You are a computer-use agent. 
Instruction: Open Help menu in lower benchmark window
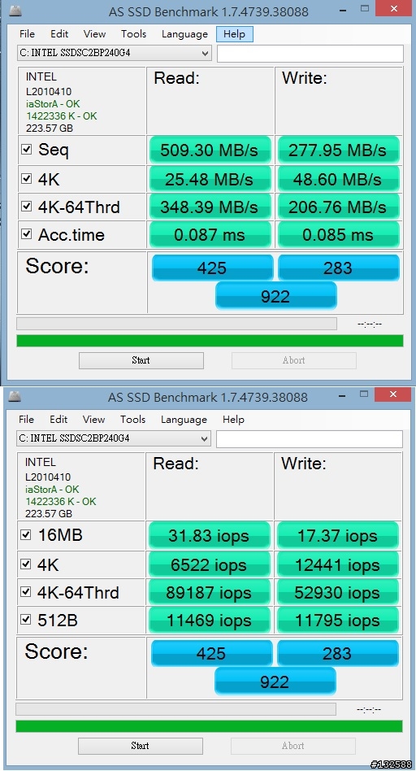pos(233,420)
